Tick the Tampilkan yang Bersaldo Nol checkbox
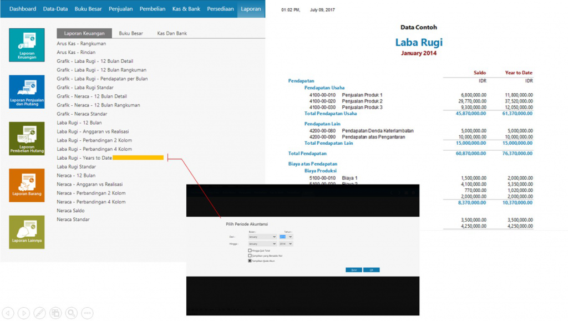 click(250, 256)
